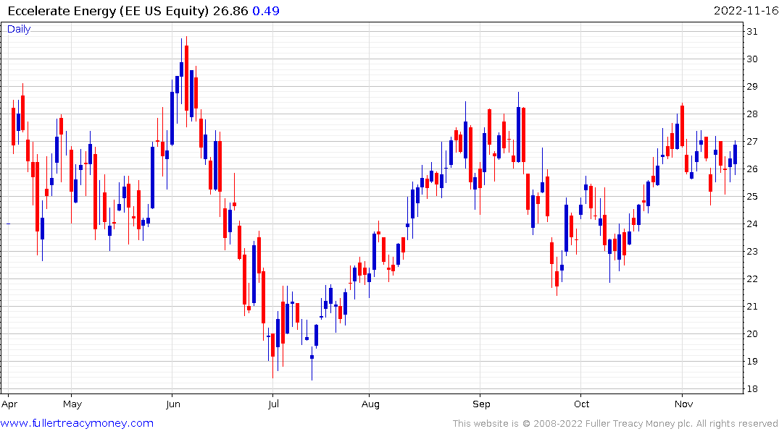Click the 23 price axis label
Image resolution: width=779 pixels, height=434 pixels.
(x=752, y=252)
